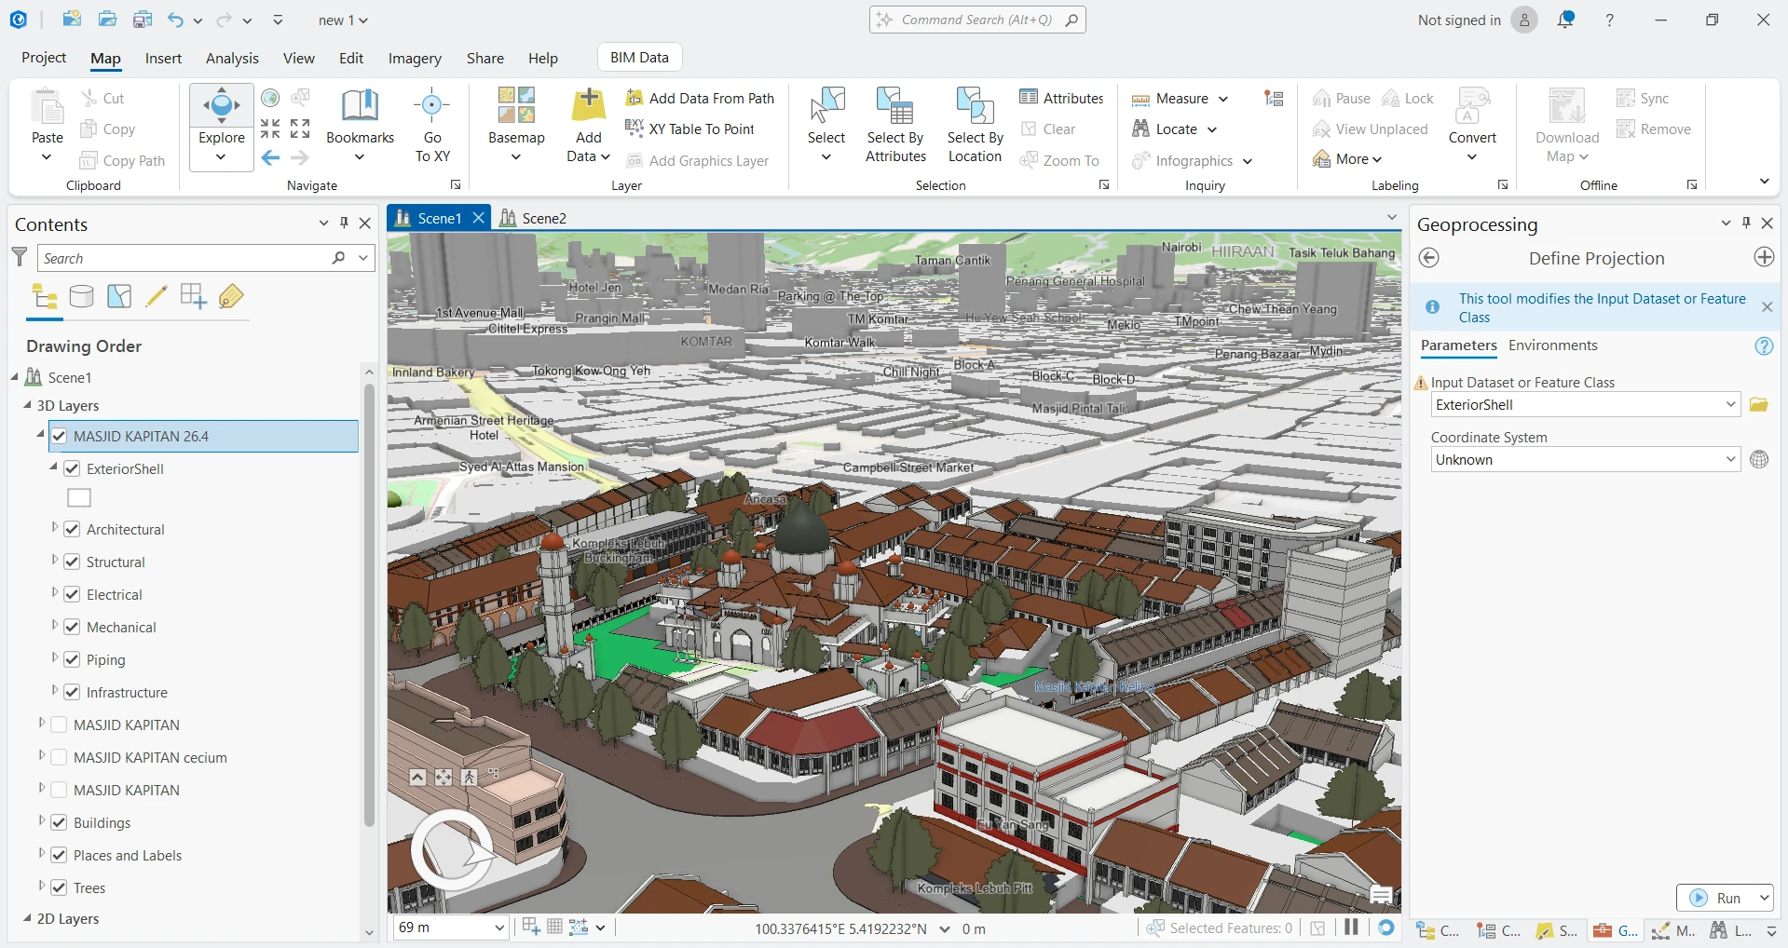1788x948 pixels.
Task: Click the notifications bell icon
Action: (1566, 20)
